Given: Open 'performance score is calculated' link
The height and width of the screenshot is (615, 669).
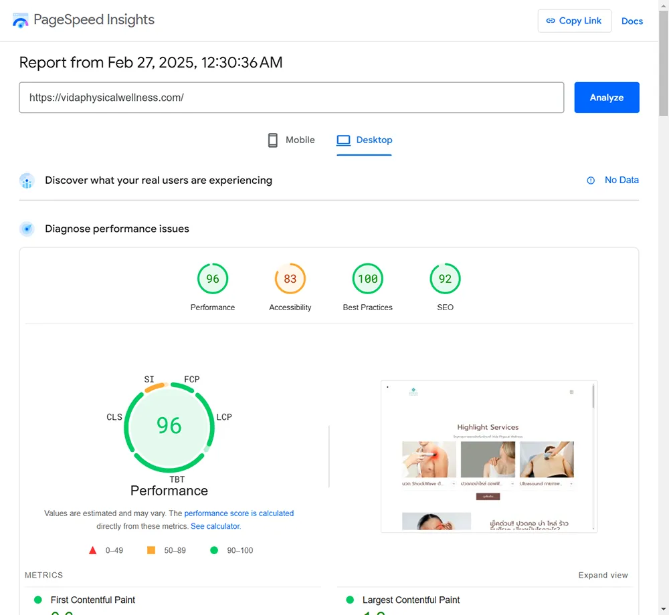Looking at the screenshot, I should point(239,513).
